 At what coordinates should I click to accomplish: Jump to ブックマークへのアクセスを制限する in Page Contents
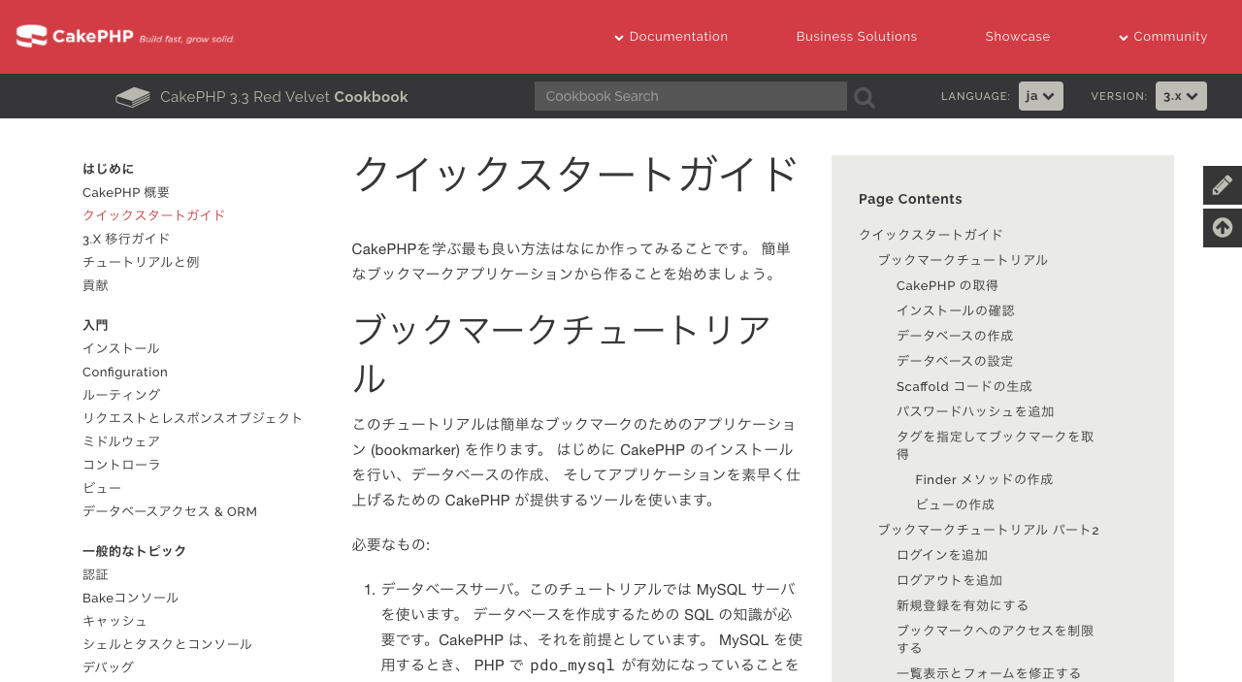[996, 639]
